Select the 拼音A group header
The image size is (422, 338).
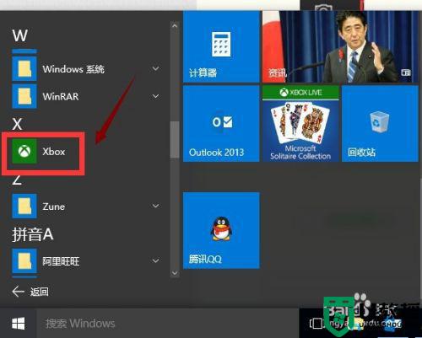[33, 234]
